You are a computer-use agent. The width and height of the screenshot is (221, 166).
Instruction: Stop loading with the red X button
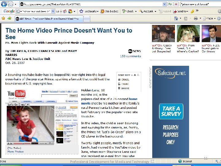(x=176, y=4)
